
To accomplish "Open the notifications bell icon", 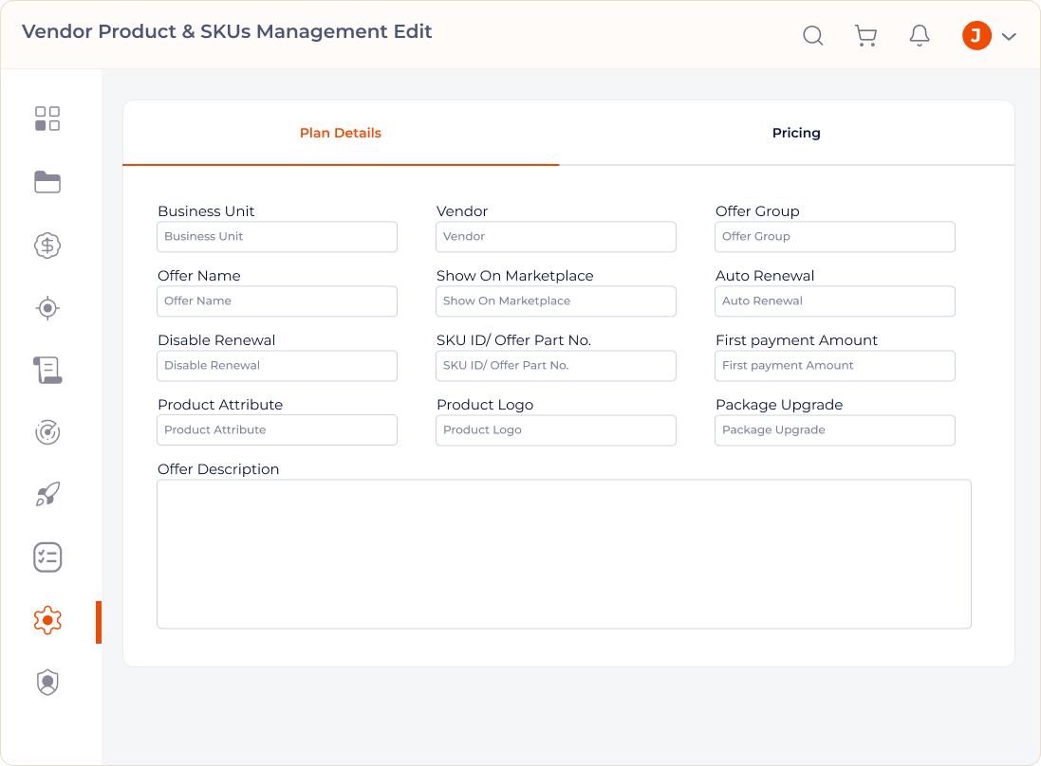I will 920,35.
